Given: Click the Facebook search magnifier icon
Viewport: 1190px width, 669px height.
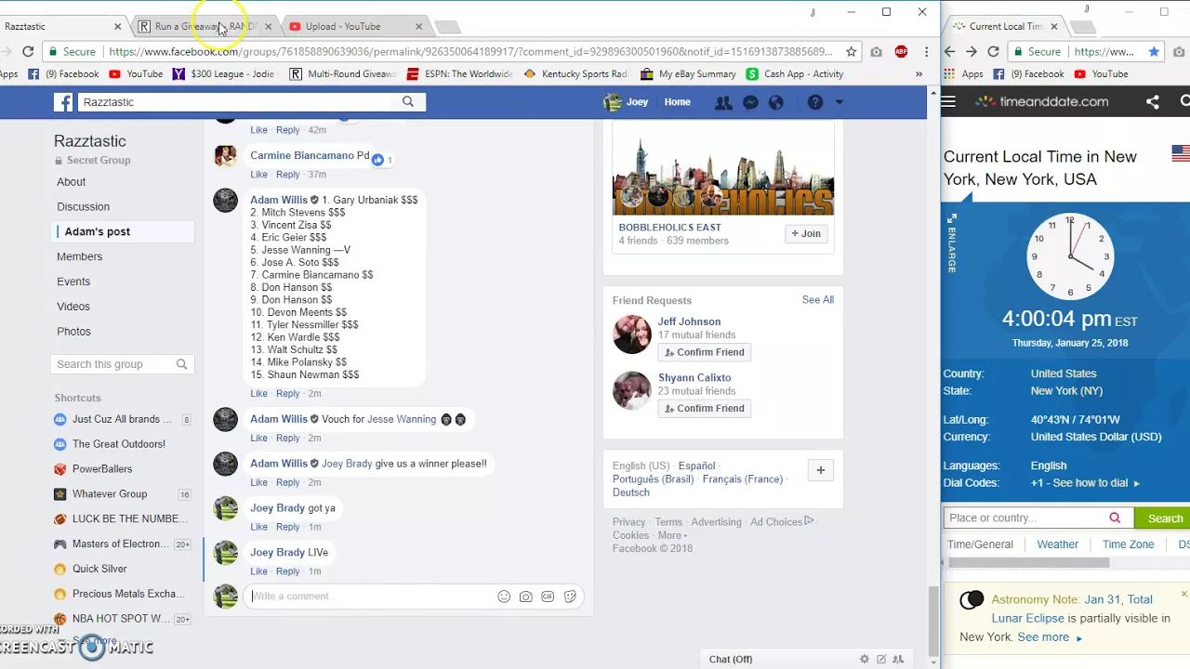Looking at the screenshot, I should (408, 101).
